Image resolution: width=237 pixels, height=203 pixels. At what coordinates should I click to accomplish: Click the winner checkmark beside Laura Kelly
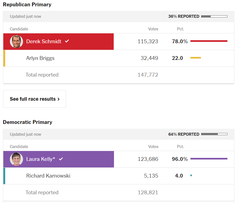point(61,159)
